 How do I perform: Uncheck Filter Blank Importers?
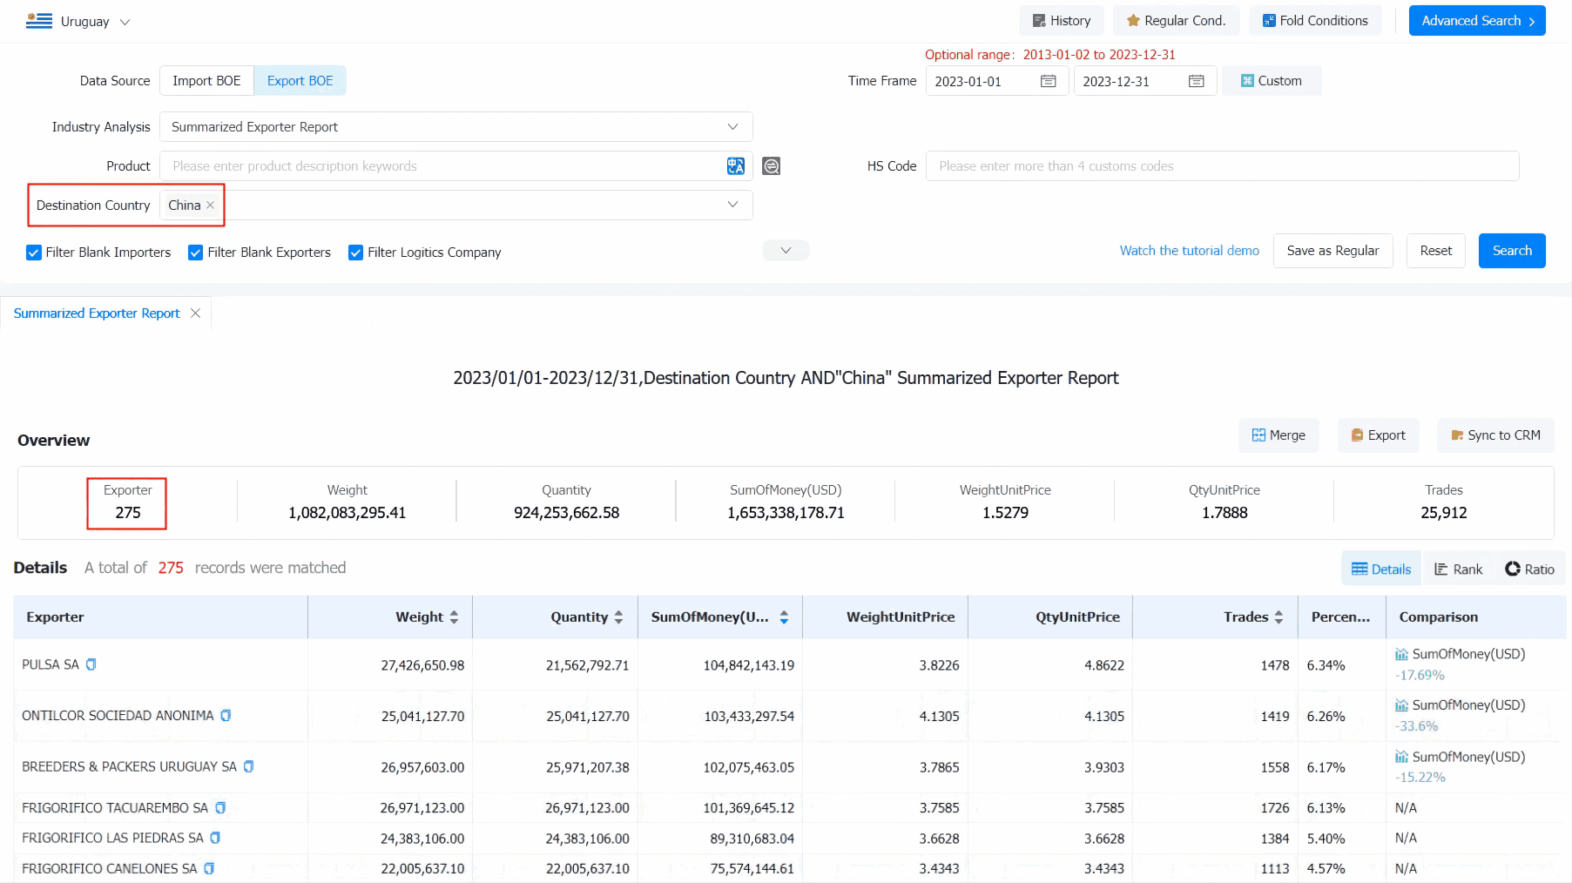[34, 253]
